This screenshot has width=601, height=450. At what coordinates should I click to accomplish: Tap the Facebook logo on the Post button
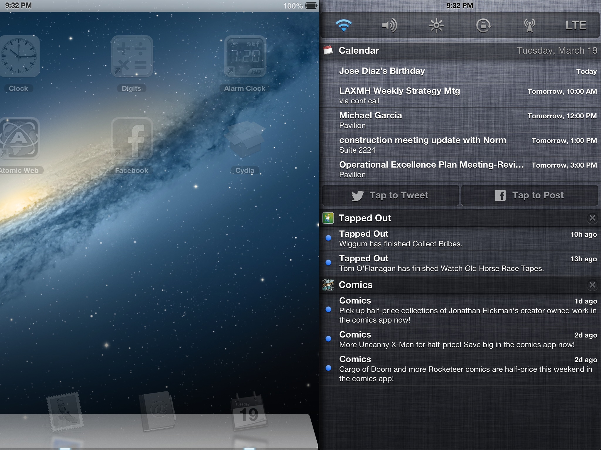pyautogui.click(x=500, y=195)
